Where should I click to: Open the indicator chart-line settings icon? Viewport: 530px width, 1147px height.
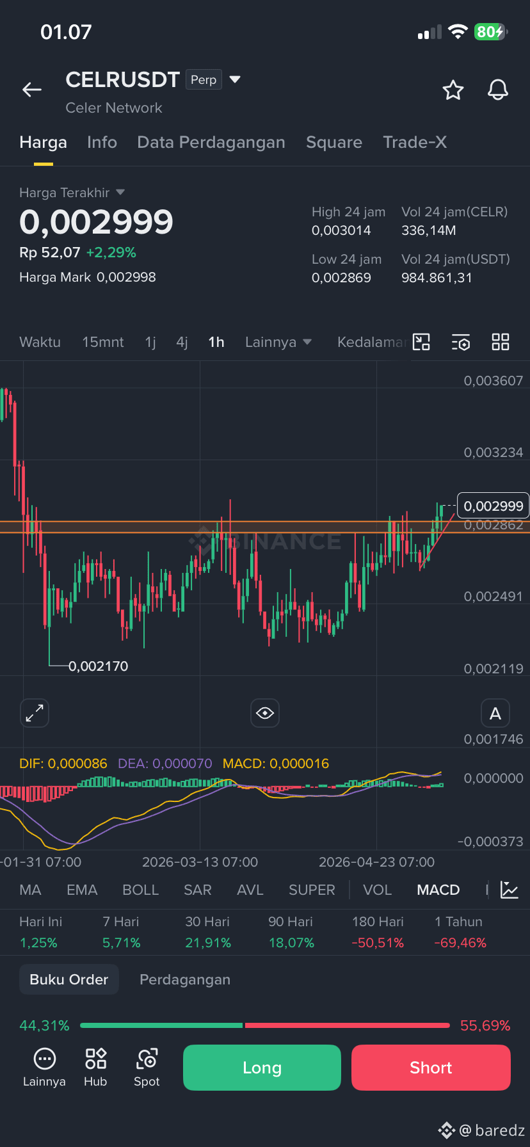tap(510, 890)
